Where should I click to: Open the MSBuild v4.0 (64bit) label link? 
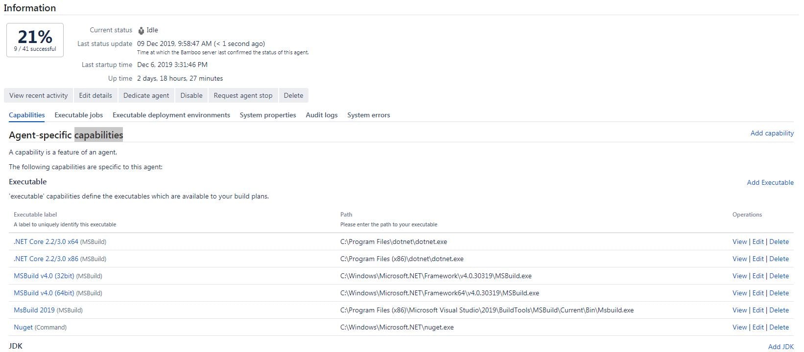click(44, 293)
